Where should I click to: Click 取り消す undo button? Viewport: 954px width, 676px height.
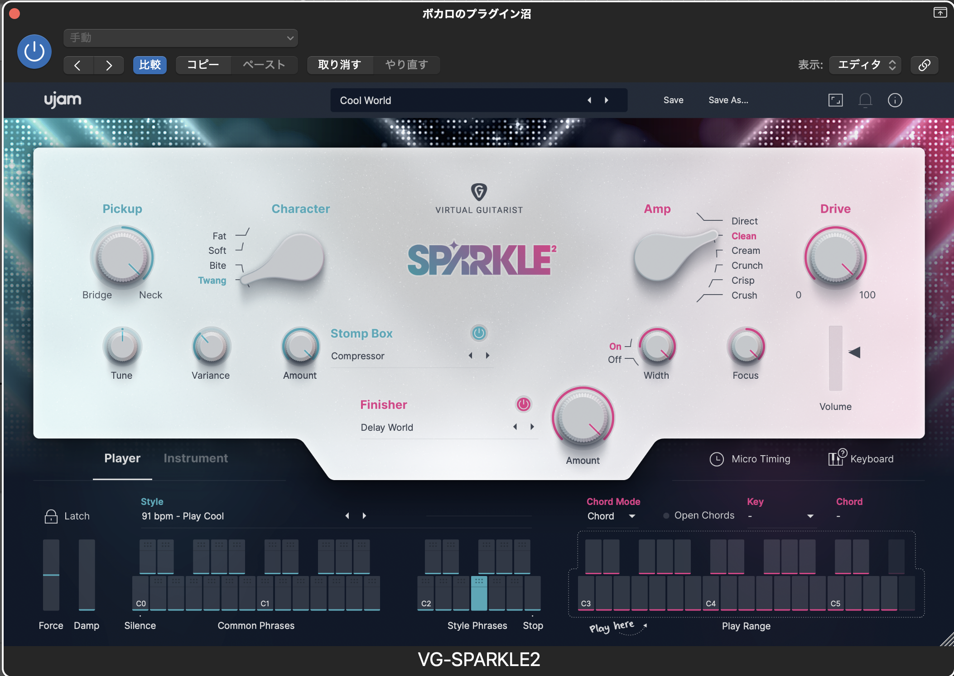[x=340, y=65]
